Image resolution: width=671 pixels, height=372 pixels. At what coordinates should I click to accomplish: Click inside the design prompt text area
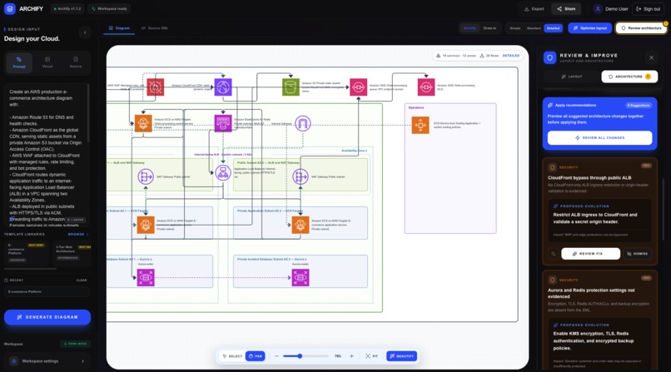(x=46, y=156)
